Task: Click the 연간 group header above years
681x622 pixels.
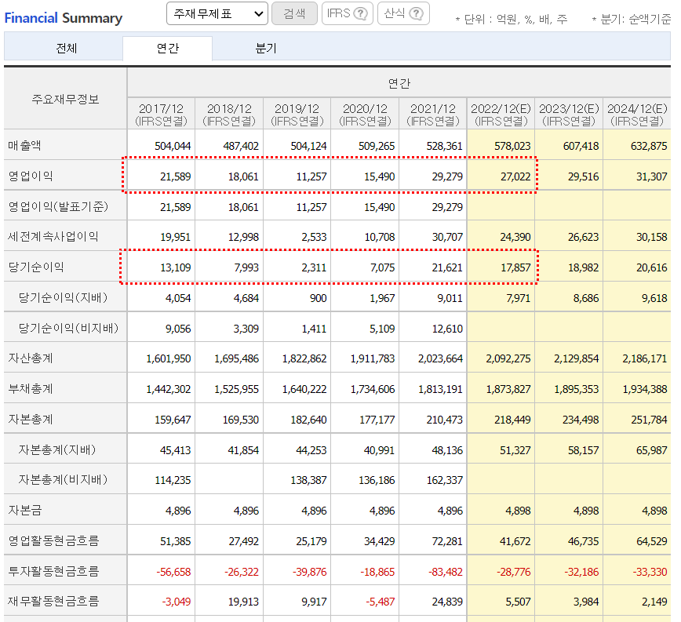Action: click(399, 83)
